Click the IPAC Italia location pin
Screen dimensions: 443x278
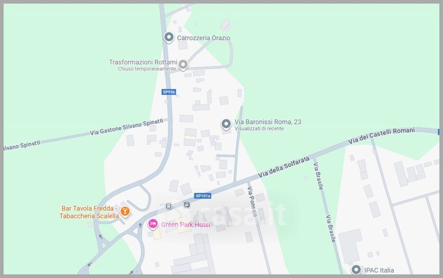click(356, 270)
